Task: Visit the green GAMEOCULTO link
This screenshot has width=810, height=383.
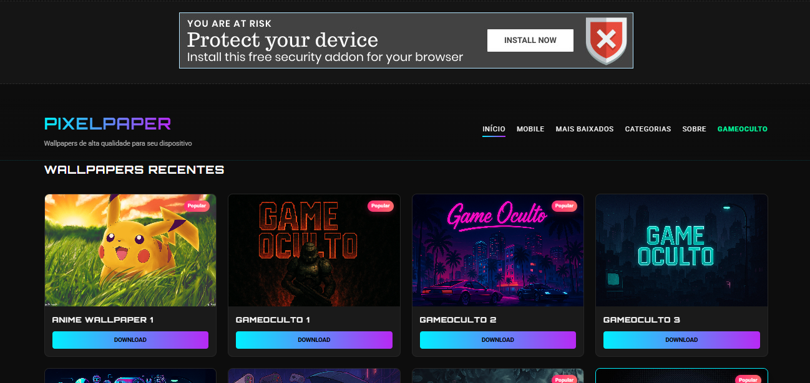Action: coord(743,129)
